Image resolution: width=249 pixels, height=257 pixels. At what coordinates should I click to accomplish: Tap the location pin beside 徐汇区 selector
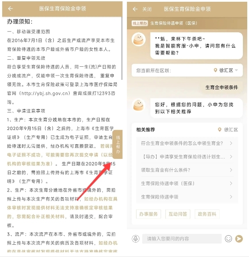215,70
